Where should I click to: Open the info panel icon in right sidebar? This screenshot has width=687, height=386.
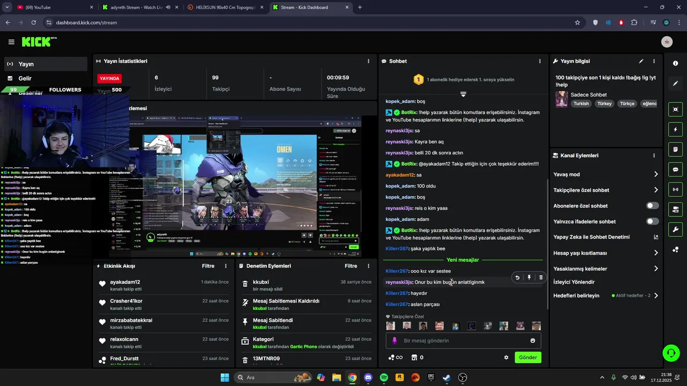point(675,63)
